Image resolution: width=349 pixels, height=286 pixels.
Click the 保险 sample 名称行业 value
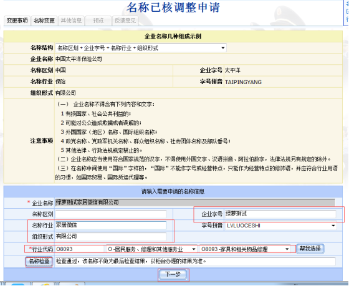point(60,82)
